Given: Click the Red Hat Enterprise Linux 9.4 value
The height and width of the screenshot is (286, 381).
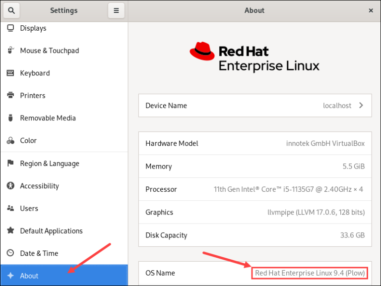Looking at the screenshot, I should click(x=310, y=273).
